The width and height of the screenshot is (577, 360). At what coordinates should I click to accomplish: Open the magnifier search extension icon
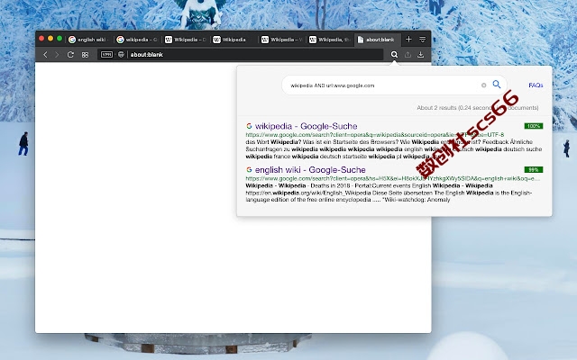(394, 54)
